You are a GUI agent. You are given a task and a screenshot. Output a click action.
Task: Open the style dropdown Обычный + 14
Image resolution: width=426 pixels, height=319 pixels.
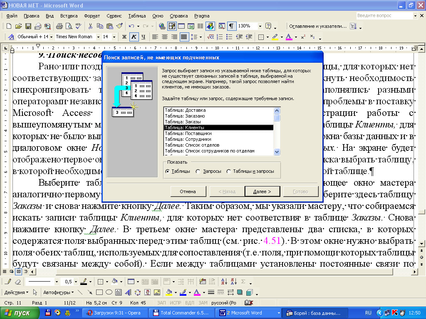tap(51, 37)
